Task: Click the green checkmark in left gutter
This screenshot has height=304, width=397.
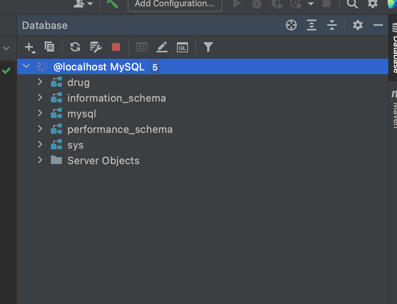Action: 6,70
